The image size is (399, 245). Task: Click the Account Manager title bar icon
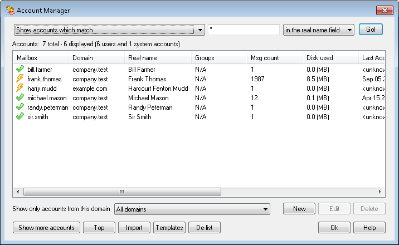coord(9,10)
